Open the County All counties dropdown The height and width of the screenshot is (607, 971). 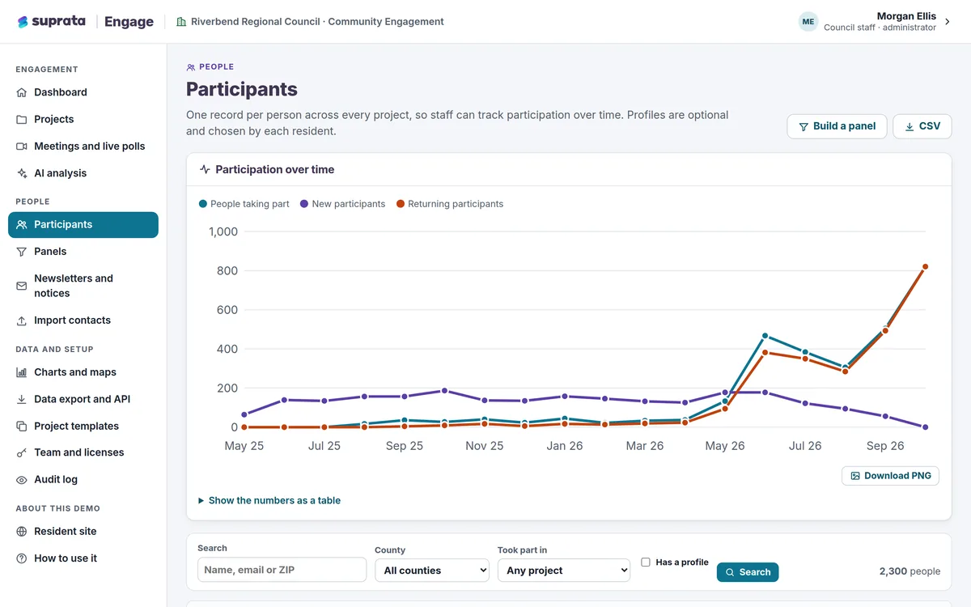[x=432, y=571]
